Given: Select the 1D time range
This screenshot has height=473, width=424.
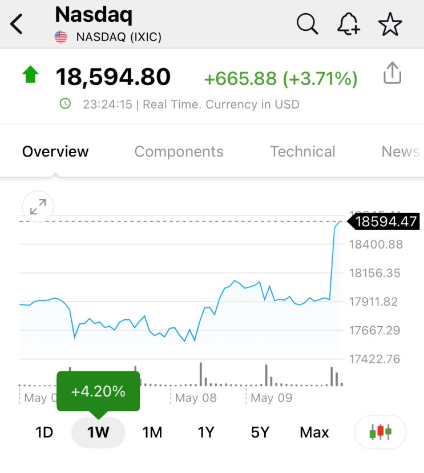Looking at the screenshot, I should pyautogui.click(x=45, y=432).
